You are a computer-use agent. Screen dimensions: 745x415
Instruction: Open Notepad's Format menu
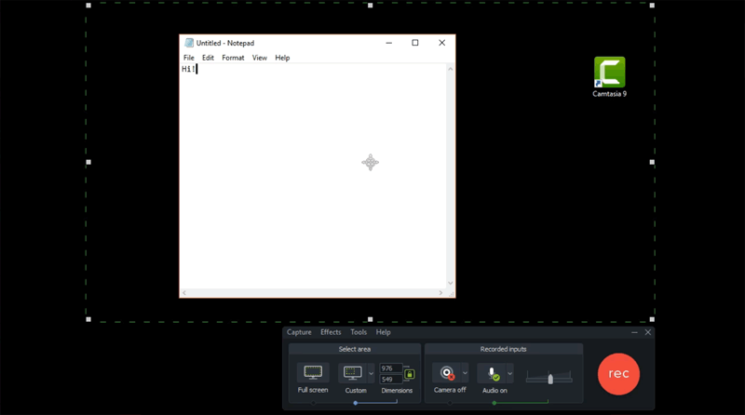coord(233,58)
